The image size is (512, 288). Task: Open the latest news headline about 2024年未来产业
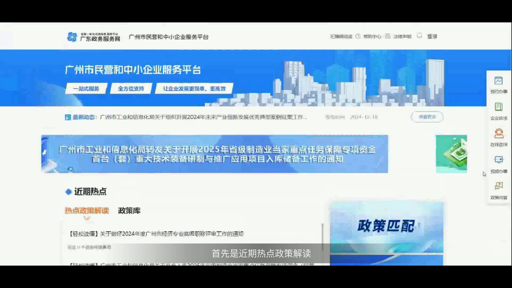click(203, 117)
